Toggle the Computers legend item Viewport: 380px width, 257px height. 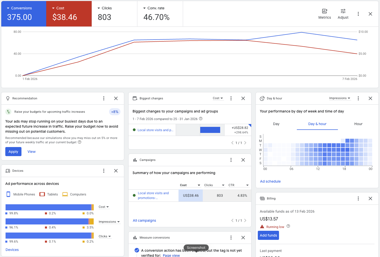[x=74, y=194]
